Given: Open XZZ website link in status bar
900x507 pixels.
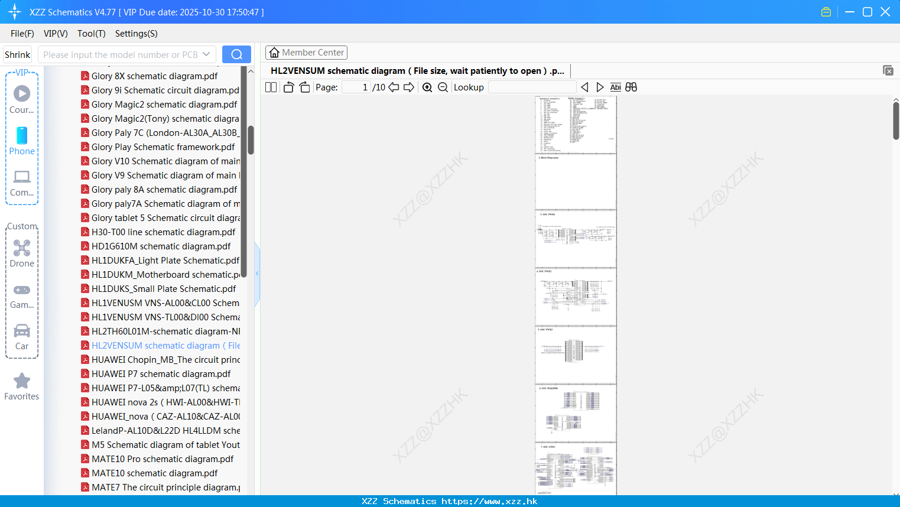Looking at the screenshot, I should pyautogui.click(x=489, y=501).
